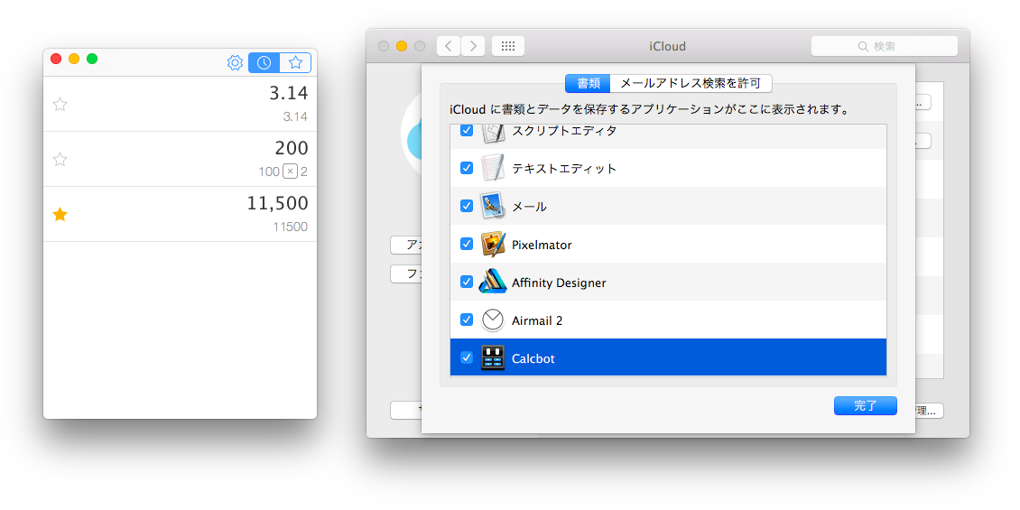Show Calcbot favorites with star tab
Screen dimensions: 1020x510
click(295, 63)
